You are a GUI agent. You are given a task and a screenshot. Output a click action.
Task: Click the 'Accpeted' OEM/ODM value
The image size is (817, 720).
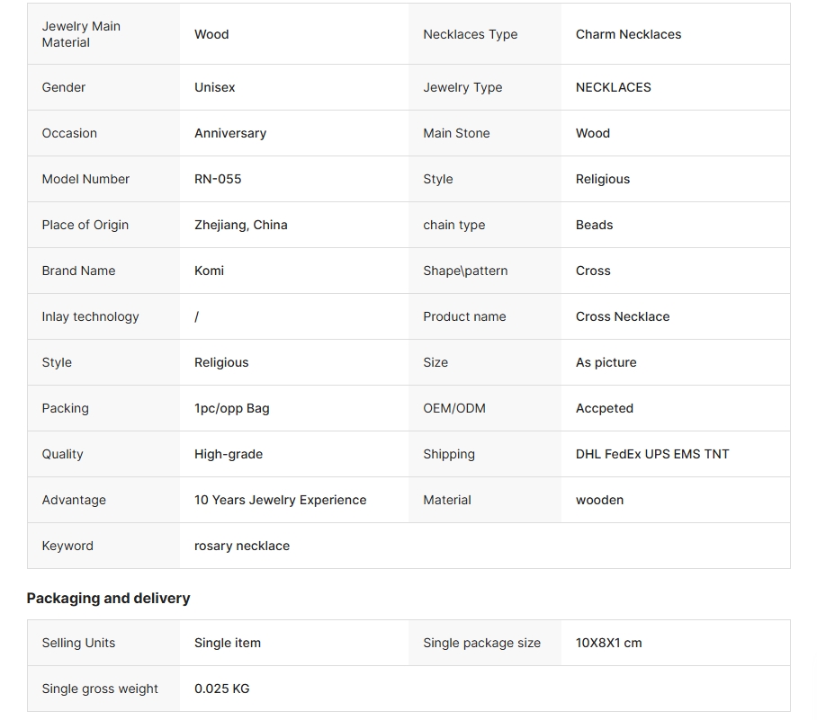coord(605,408)
